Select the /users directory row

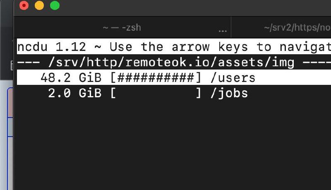[174, 77]
